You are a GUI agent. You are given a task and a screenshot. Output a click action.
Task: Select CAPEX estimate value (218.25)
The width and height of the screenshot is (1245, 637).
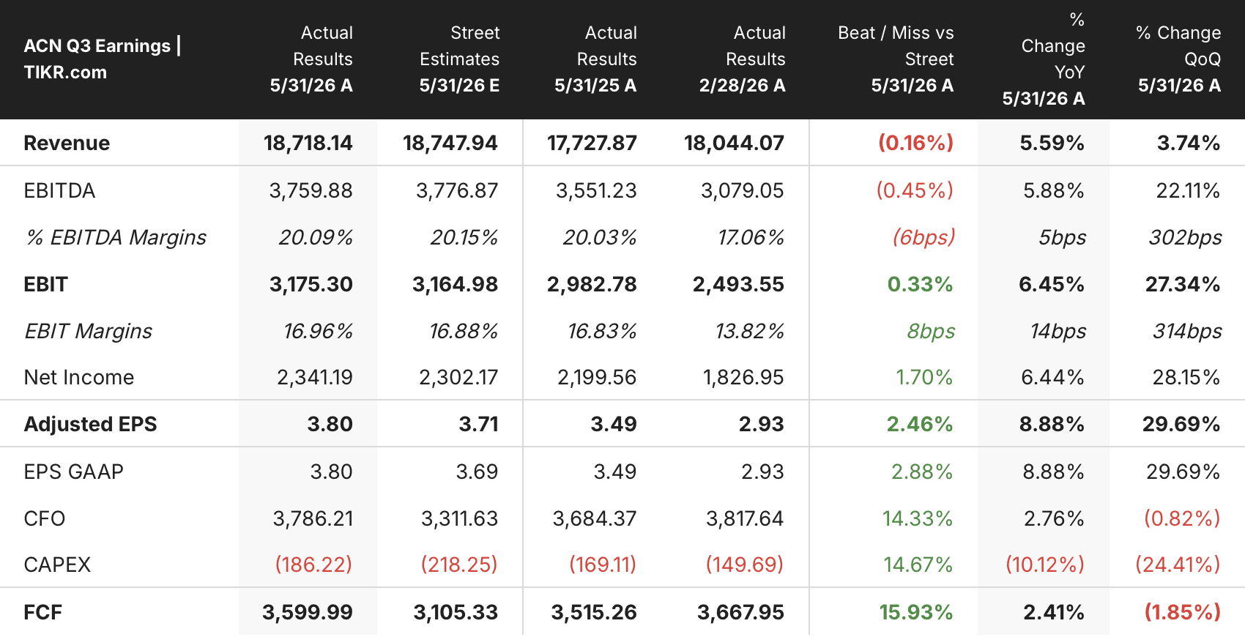458,565
